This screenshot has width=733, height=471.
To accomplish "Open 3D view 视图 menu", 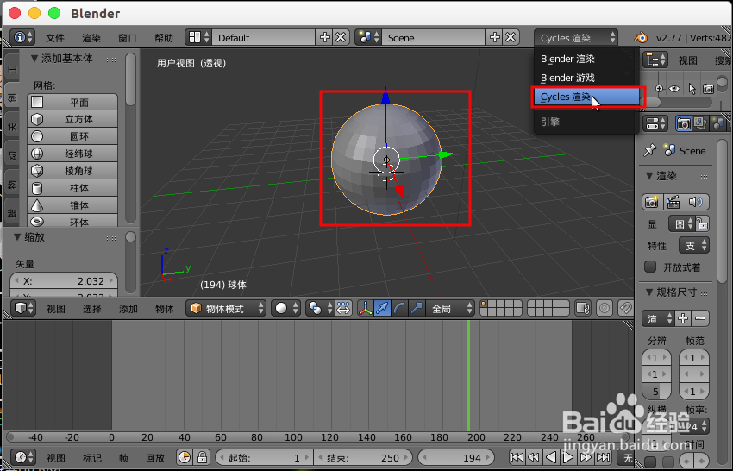I will [x=56, y=309].
